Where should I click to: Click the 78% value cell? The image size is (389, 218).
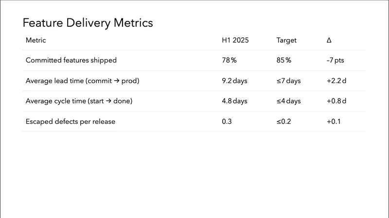229,61
